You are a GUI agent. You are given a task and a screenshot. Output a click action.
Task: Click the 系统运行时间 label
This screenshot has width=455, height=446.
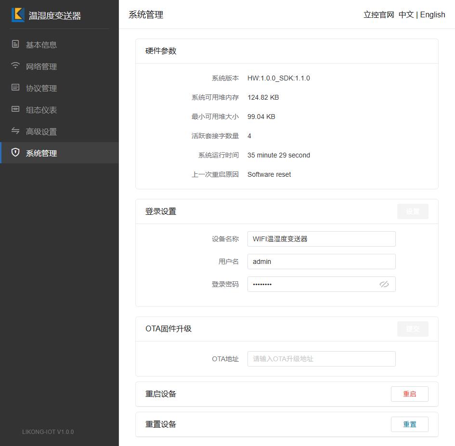point(219,155)
